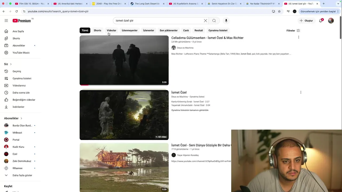Select the Canlı filter chip
Screen dimensions: 342x192
pos(186,30)
